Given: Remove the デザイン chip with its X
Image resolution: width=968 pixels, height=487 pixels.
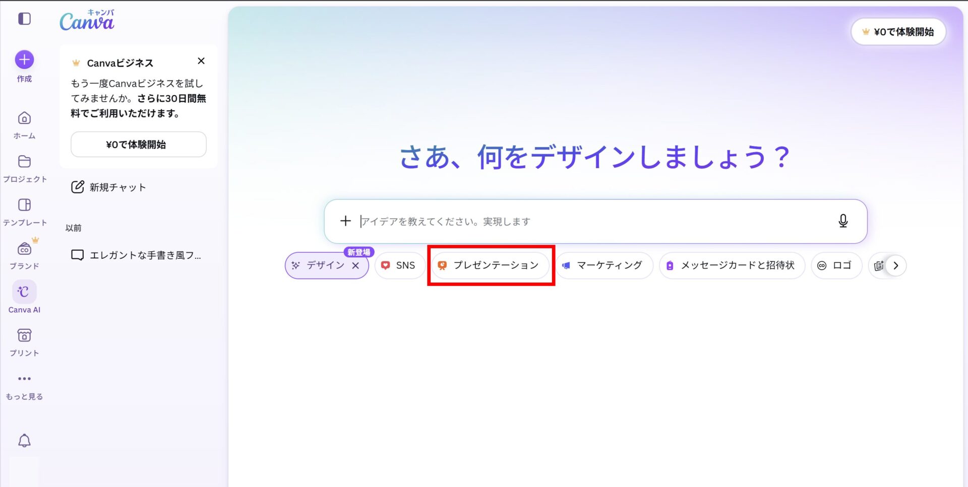Looking at the screenshot, I should click(355, 266).
